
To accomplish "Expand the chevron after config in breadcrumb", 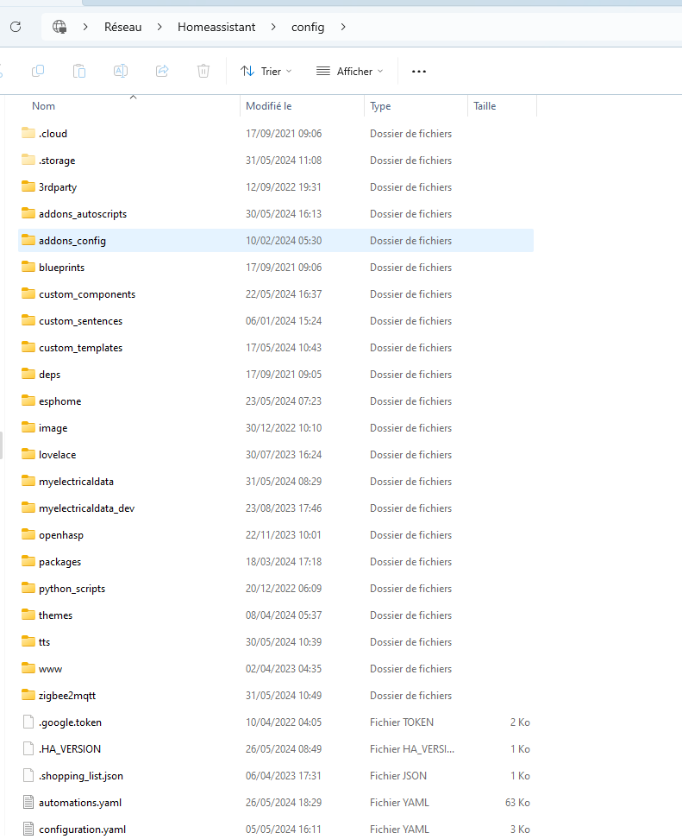I will click(x=343, y=27).
